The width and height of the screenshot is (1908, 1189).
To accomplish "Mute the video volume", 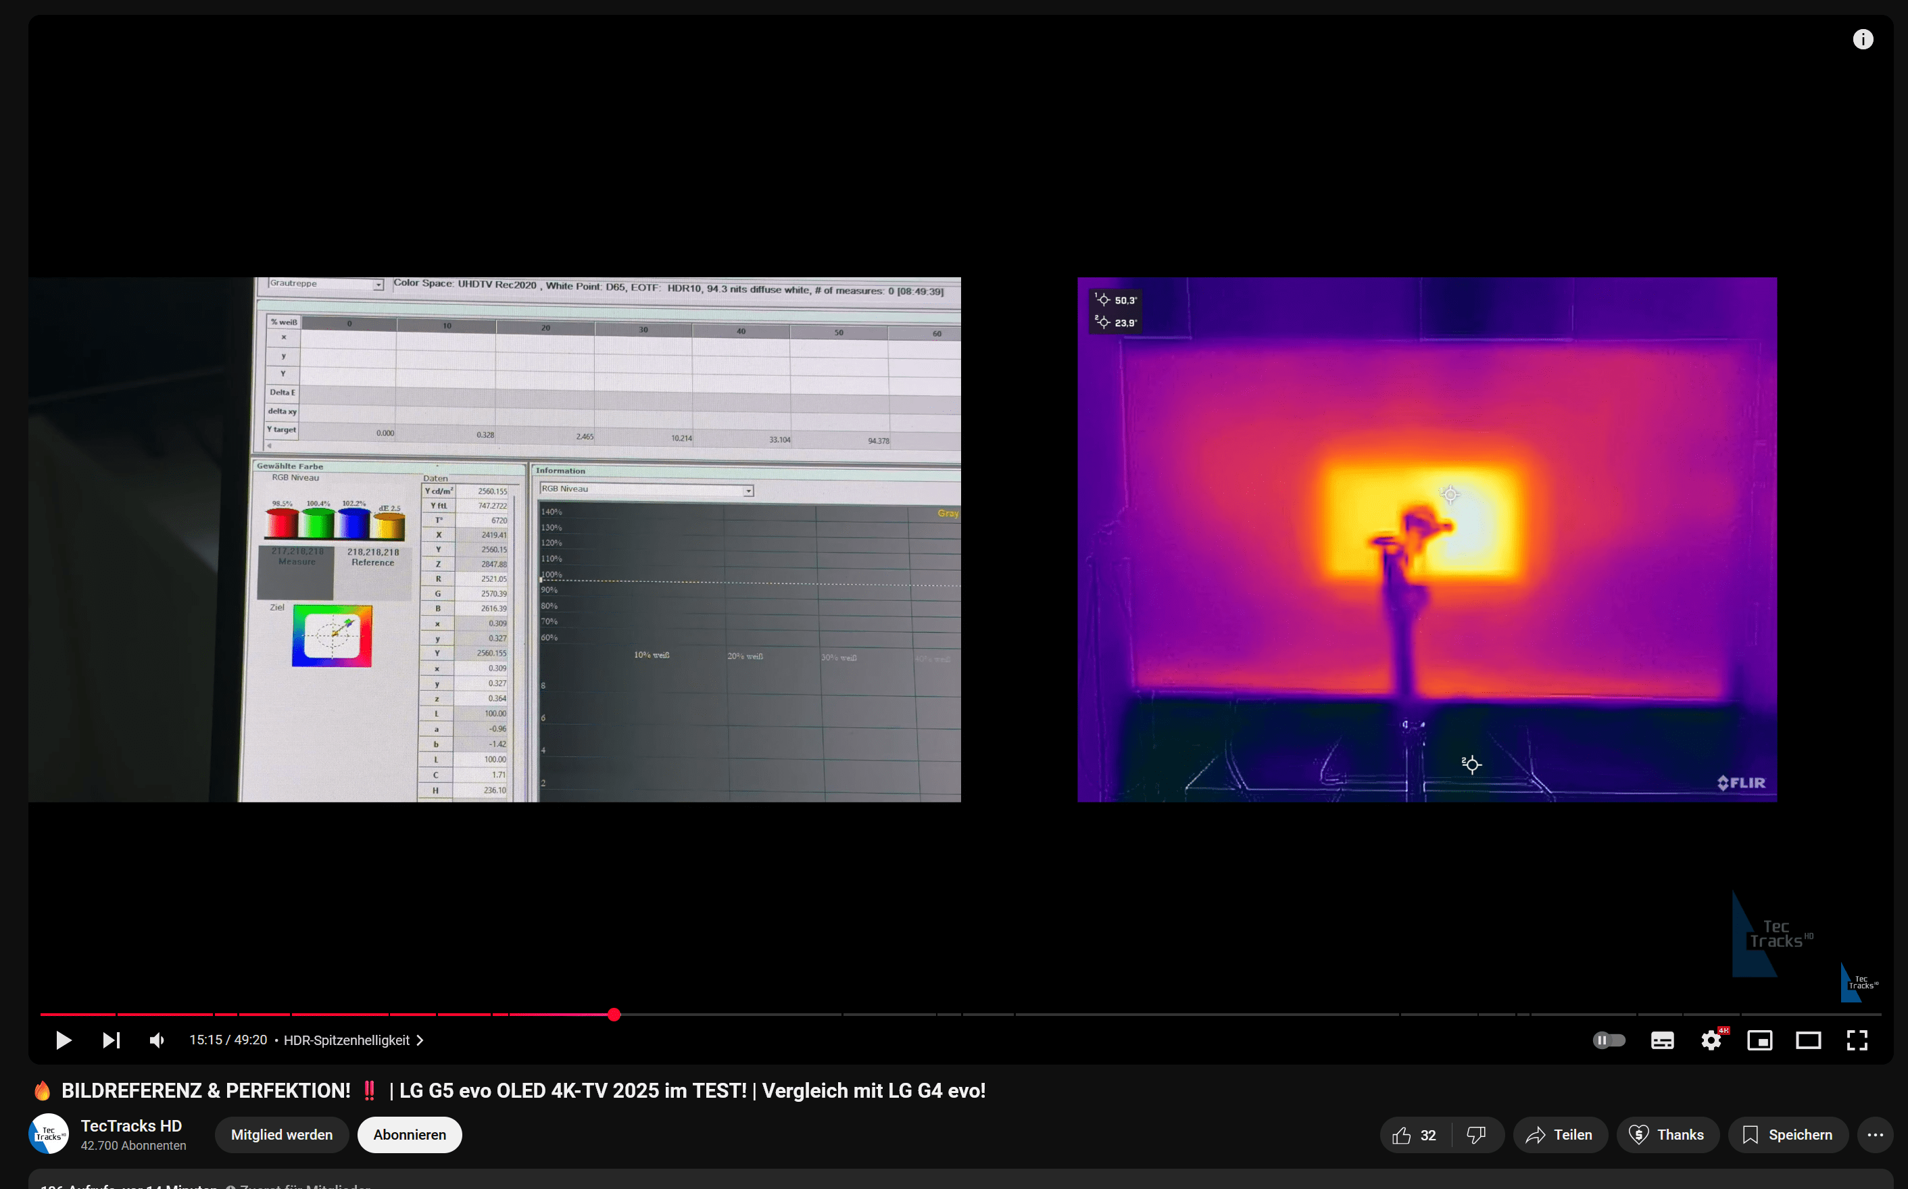I will click(157, 1040).
